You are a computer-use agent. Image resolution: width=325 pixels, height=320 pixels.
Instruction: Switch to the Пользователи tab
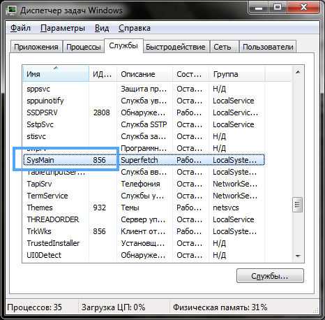(268, 47)
